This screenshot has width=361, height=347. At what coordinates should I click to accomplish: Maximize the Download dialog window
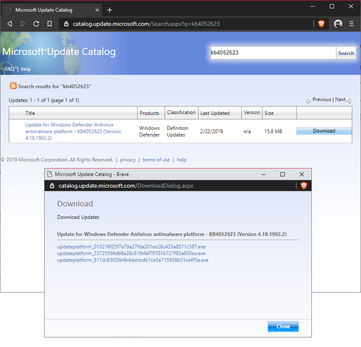point(283,174)
